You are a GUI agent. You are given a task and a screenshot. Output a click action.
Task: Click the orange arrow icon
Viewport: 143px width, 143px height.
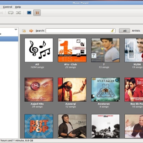click(31, 31)
